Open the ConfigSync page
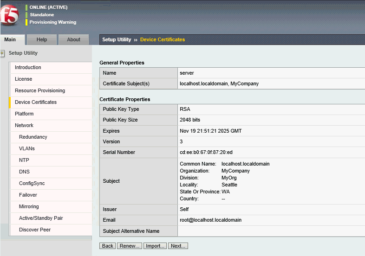This screenshot has width=365, height=256. [32, 184]
